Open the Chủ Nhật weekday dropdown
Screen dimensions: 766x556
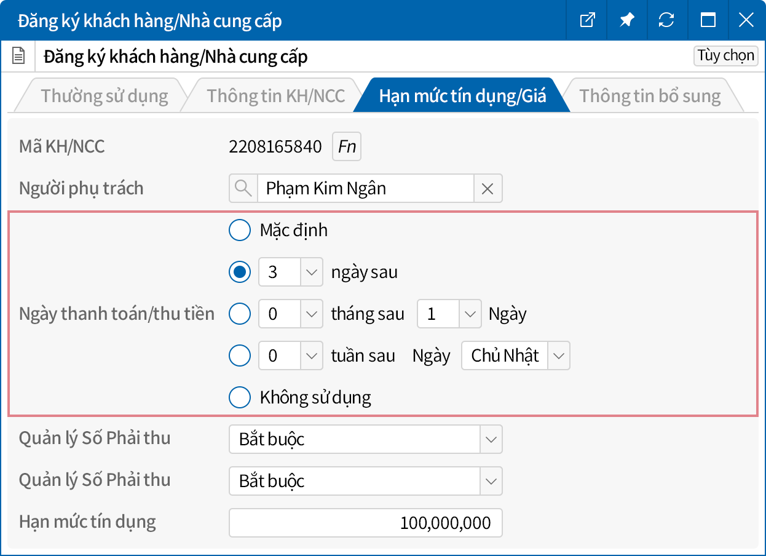click(x=559, y=355)
